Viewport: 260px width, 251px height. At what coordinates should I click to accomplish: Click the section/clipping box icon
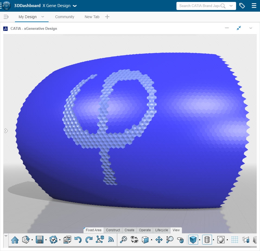(246, 240)
